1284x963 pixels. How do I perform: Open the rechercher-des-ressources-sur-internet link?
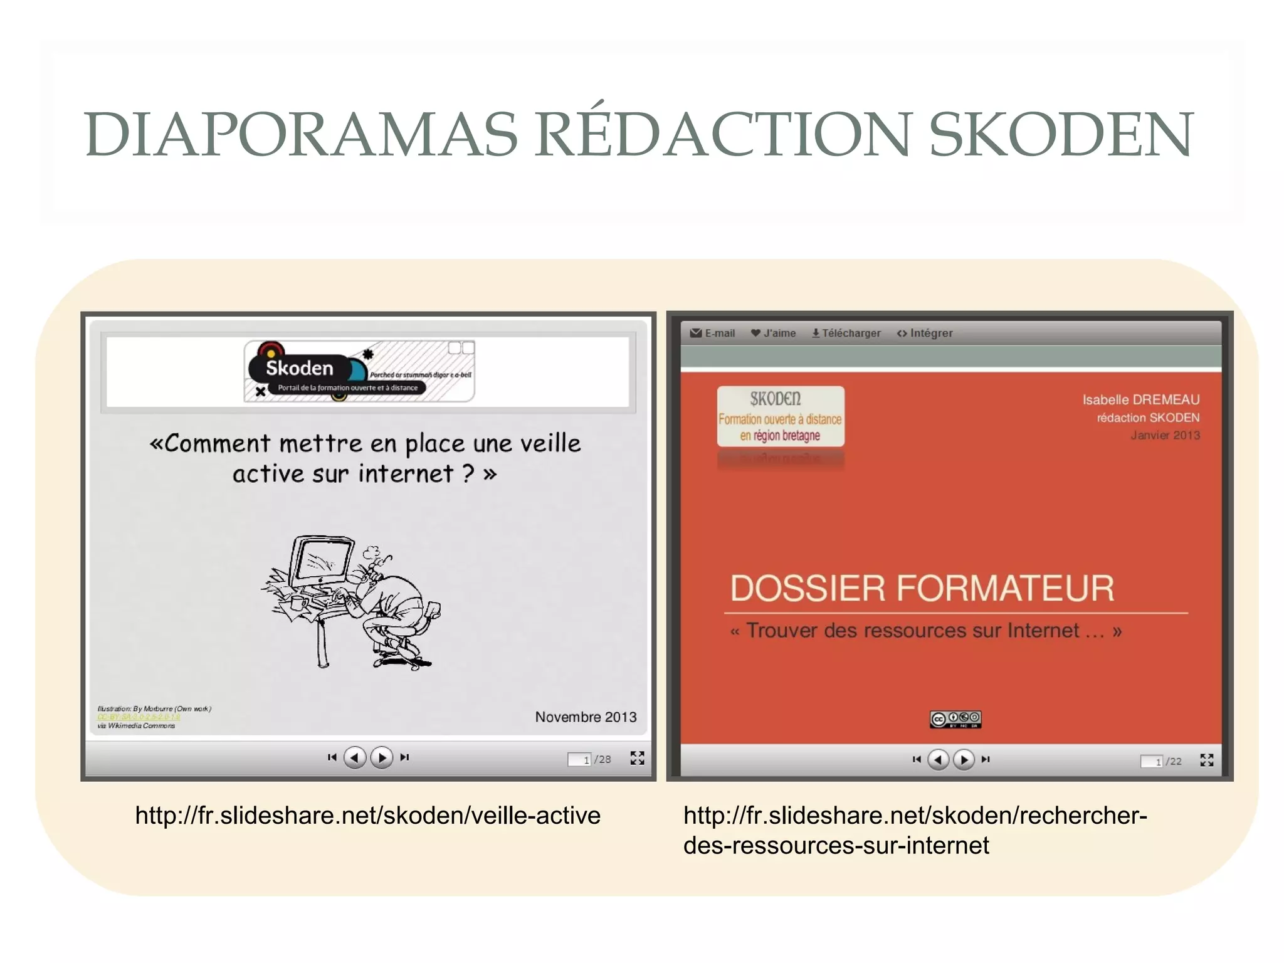click(915, 830)
